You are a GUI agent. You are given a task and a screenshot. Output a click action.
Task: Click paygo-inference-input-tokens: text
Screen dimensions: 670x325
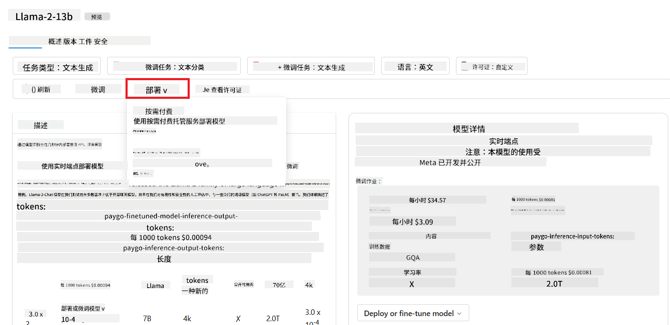(572, 236)
